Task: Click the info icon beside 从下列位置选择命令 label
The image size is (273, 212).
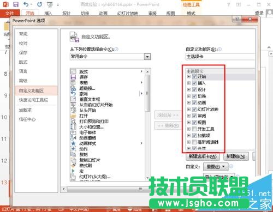Action: point(116,49)
